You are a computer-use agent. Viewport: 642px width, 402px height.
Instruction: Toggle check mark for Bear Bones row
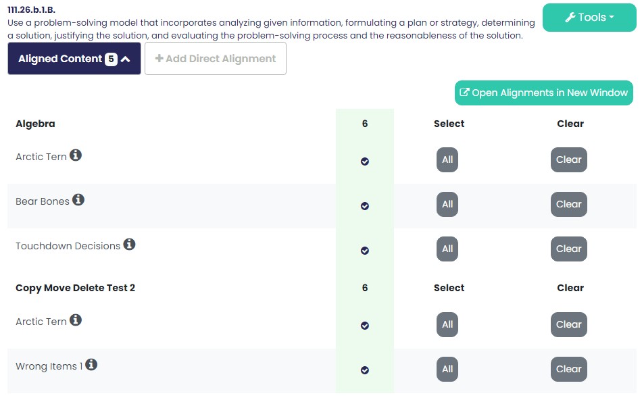(x=365, y=206)
